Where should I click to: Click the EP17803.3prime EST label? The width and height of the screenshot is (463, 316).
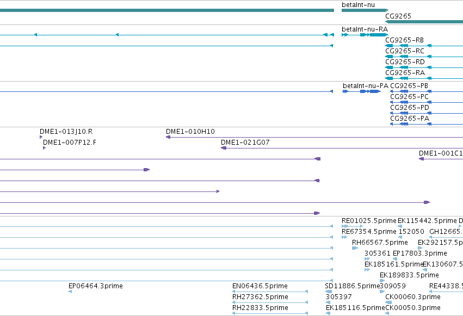[419, 254]
